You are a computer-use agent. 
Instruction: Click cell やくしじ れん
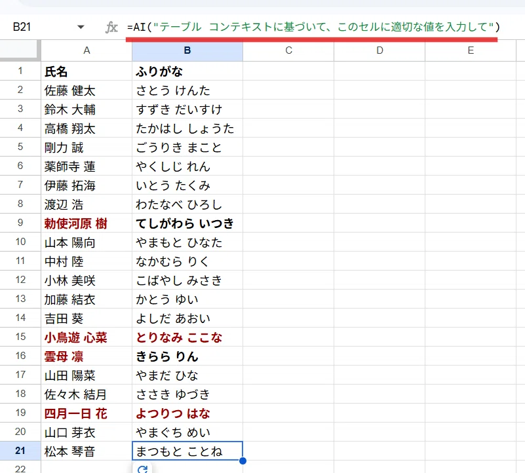point(187,166)
